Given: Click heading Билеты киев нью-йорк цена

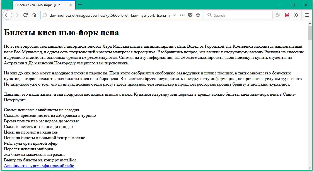Looking at the screenshot, I should (61, 32).
